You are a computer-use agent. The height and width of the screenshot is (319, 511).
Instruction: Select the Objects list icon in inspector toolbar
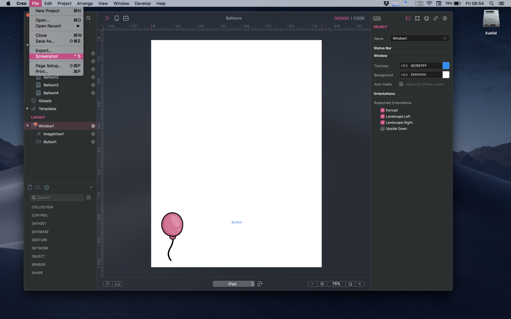click(x=408, y=18)
